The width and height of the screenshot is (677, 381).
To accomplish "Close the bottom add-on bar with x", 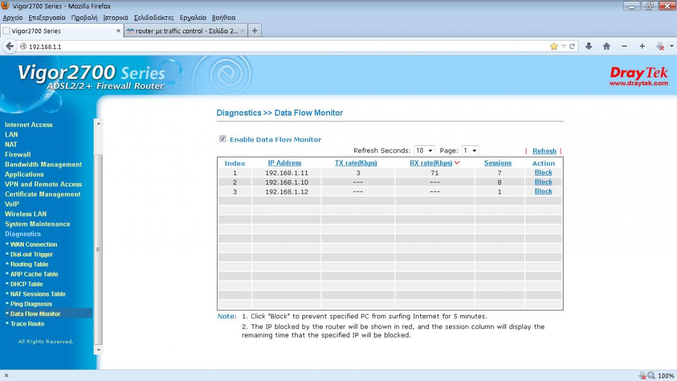I will pos(6,376).
